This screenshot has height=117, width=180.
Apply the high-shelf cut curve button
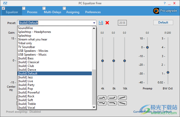click(112, 103)
